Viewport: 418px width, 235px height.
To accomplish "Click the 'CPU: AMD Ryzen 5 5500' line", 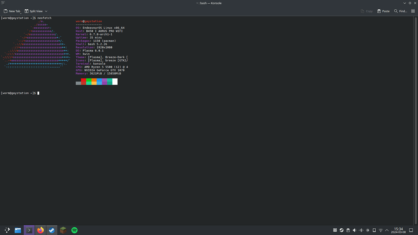I will click(102, 67).
